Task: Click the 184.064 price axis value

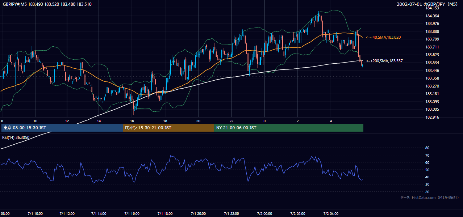Action: tap(432, 16)
